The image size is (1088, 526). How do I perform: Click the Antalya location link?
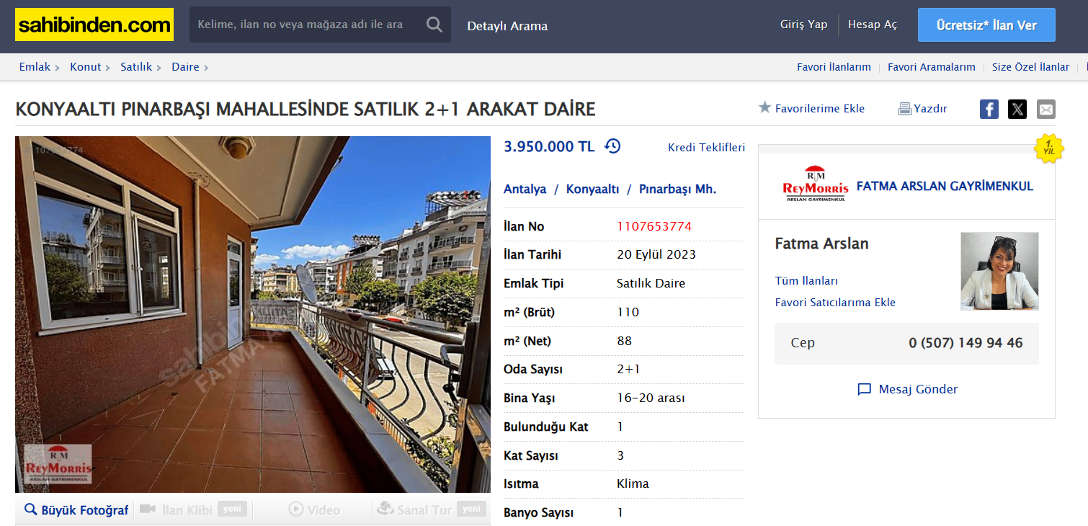(525, 190)
